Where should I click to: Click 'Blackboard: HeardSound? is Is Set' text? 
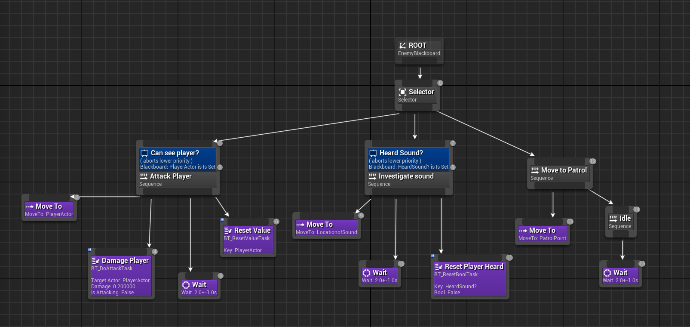click(408, 167)
